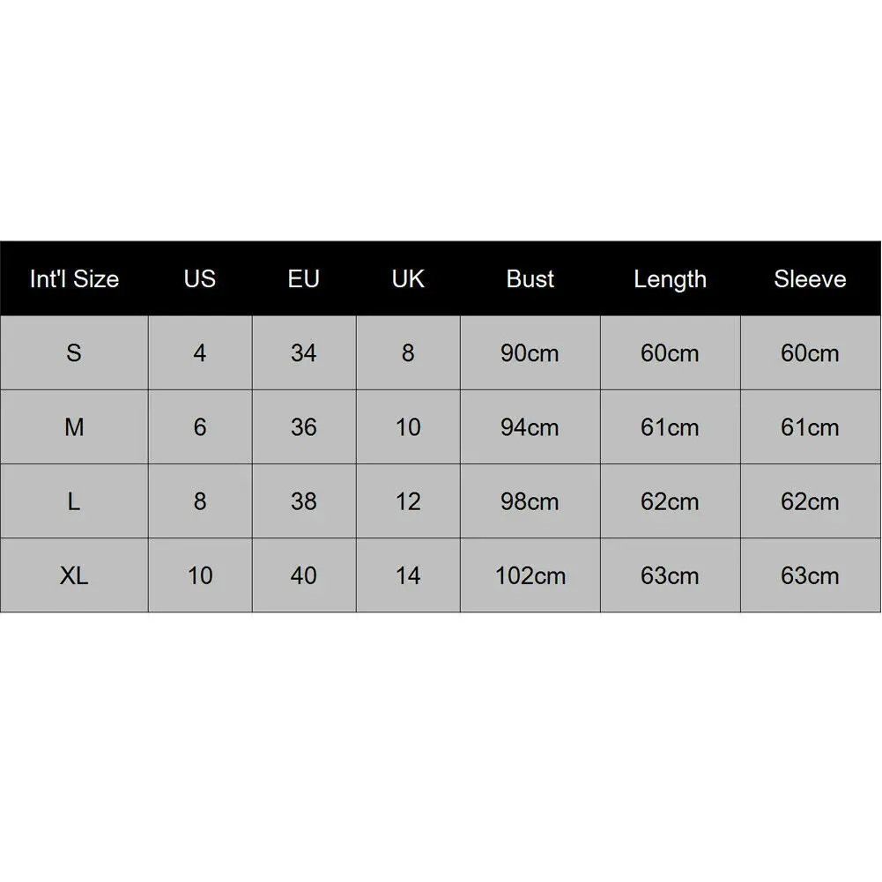This screenshot has width=882, height=882.
Task: Click the EU column header
Action: tap(304, 279)
